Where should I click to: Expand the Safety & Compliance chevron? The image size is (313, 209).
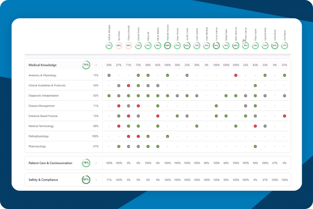click(x=96, y=180)
